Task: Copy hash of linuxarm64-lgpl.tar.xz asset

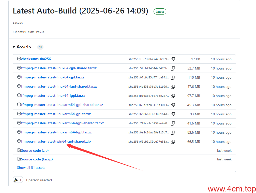Action: [x=173, y=132]
